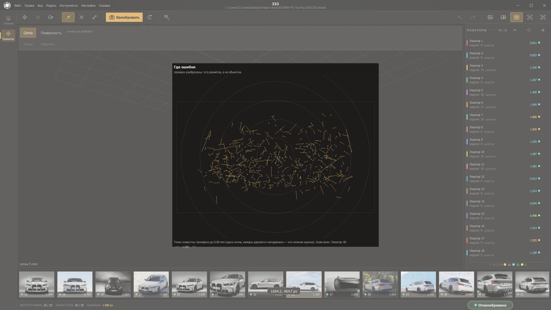Image resolution: width=551 pixels, height=310 pixels.
Task: Click the focus-on-object frame icon
Action: (x=543, y=17)
